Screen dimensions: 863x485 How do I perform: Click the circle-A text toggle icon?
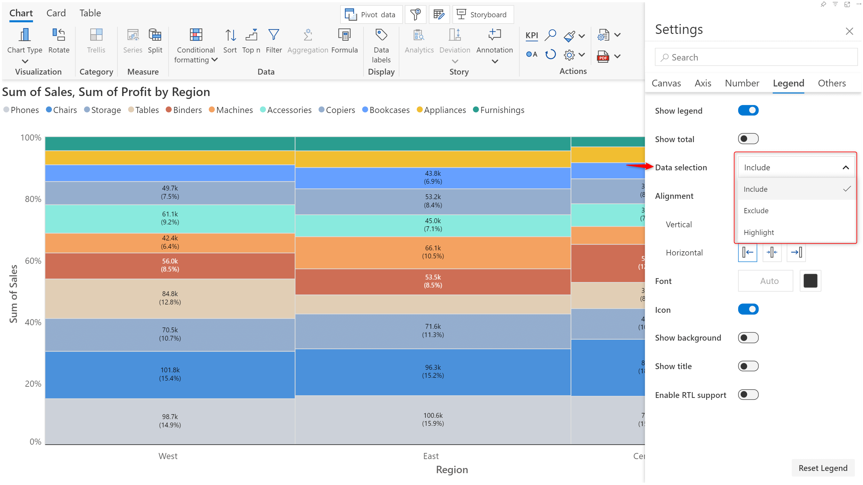532,54
